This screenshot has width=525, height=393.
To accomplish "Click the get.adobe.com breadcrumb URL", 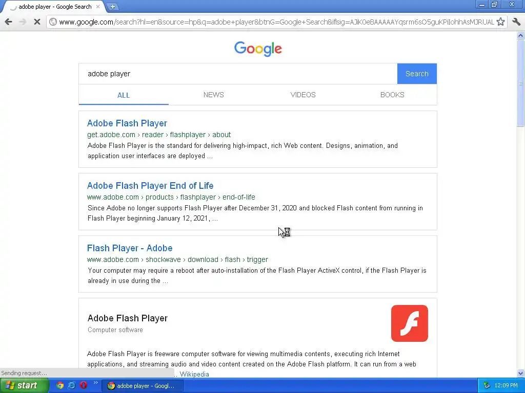I will click(159, 135).
